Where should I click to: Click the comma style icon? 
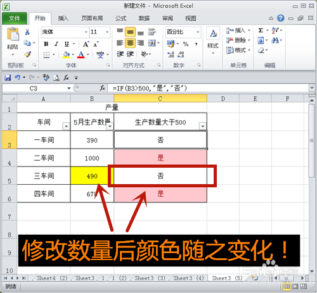coord(197,44)
